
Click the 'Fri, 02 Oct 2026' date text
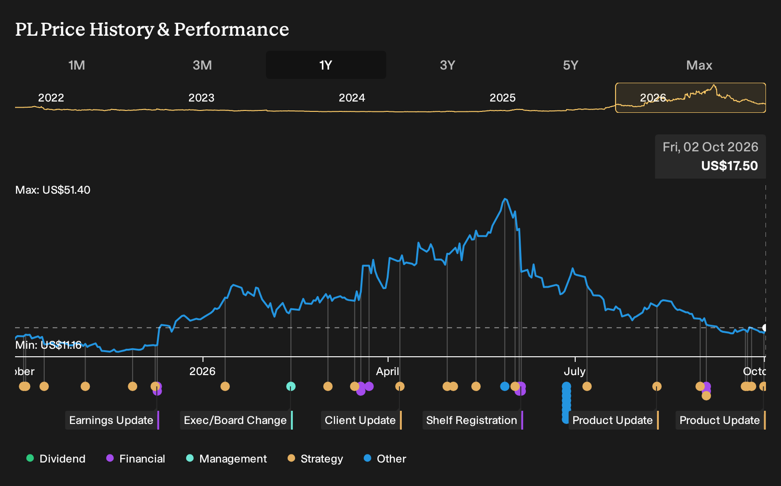pos(711,147)
